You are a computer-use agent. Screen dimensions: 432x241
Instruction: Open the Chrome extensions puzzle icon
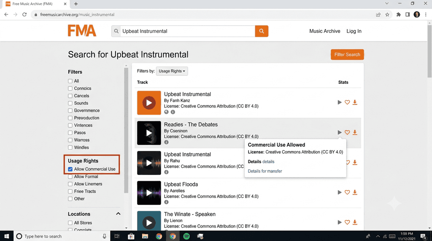398,15
